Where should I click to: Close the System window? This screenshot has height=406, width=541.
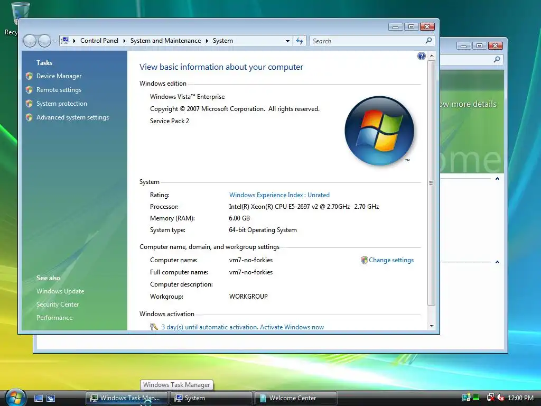(427, 27)
